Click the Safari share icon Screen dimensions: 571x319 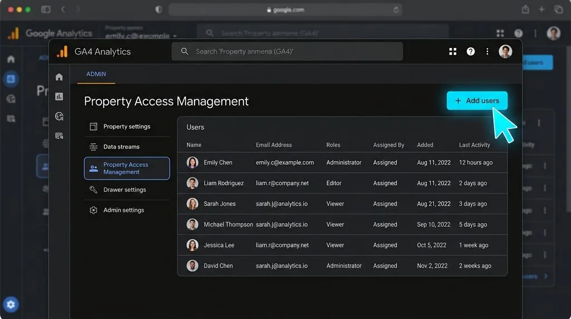tap(525, 9)
